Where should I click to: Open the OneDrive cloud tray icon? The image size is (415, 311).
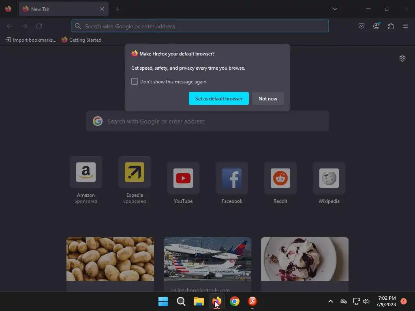(344, 301)
